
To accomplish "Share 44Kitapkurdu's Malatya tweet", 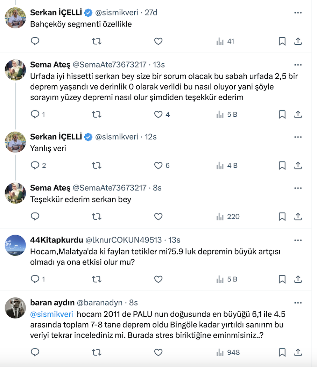I will tap(298, 279).
